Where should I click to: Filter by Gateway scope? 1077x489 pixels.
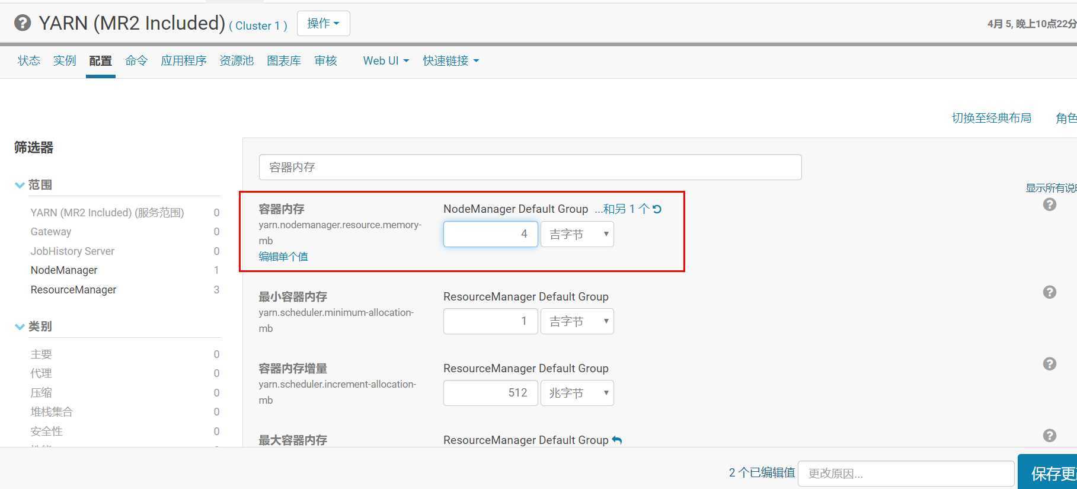[x=51, y=232]
